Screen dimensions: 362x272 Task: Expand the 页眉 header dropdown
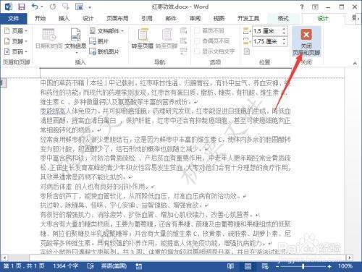(16, 30)
